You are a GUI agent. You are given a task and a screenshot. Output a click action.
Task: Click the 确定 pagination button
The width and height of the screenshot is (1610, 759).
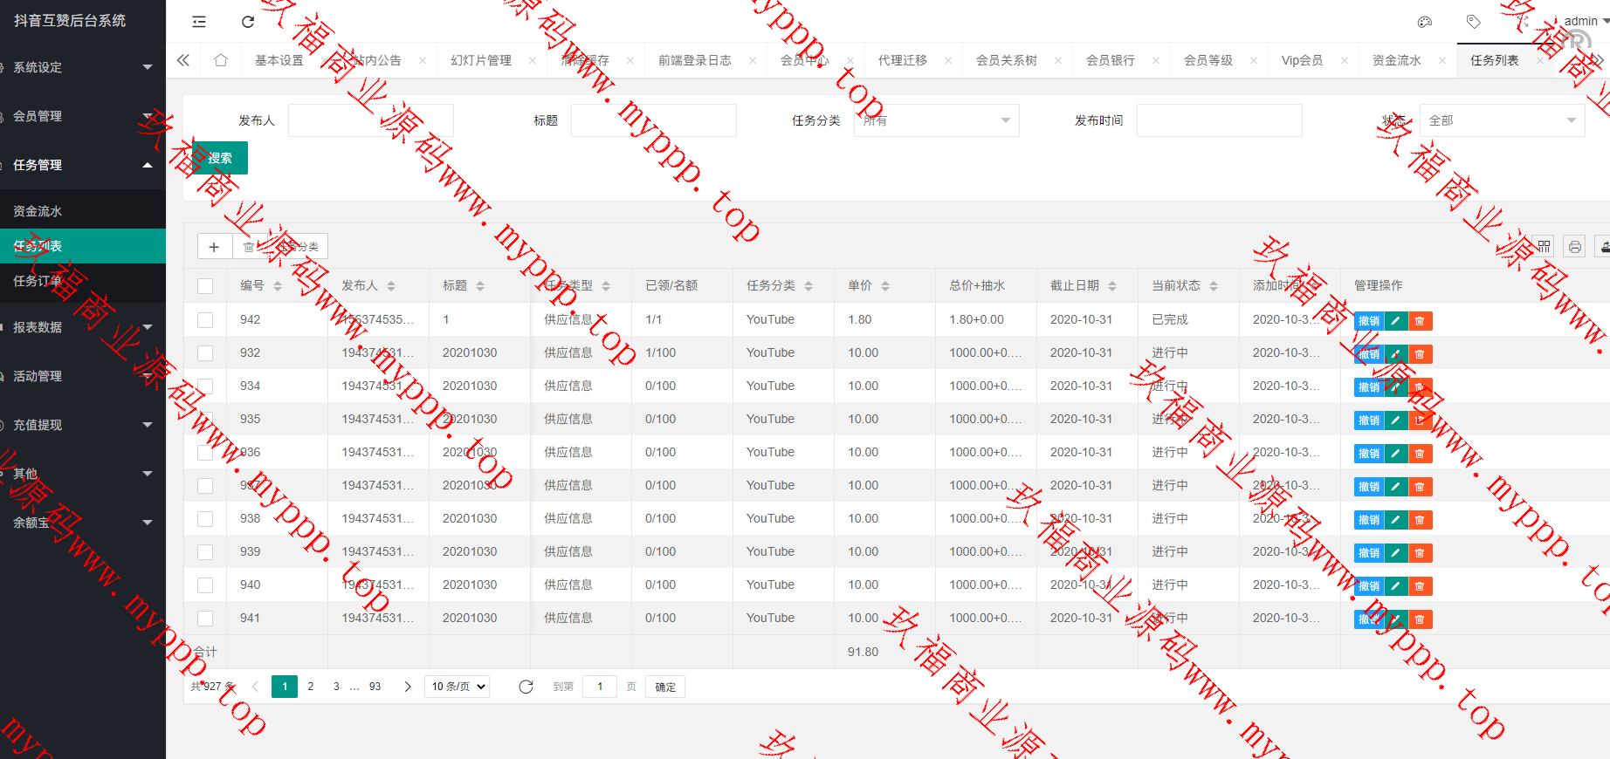click(665, 687)
